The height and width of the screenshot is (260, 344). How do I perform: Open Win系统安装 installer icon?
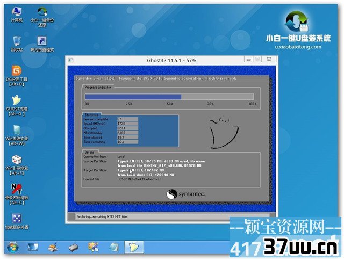pos(17,135)
